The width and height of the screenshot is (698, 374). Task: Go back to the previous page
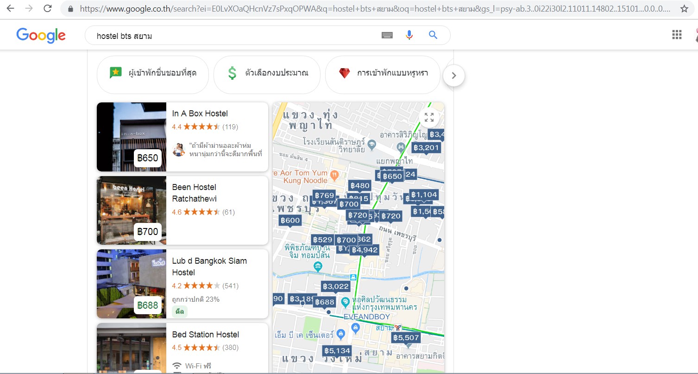click(x=10, y=8)
